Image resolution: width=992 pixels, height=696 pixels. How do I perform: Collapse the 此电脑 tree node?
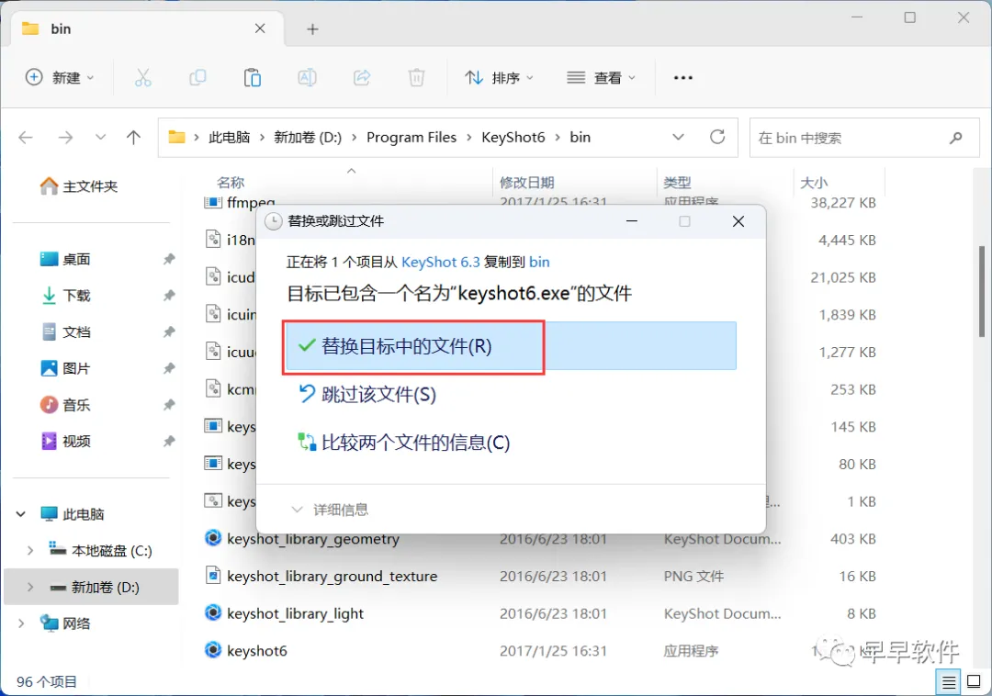click(21, 514)
